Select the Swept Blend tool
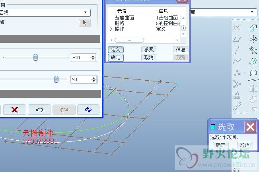 [x=253, y=50]
